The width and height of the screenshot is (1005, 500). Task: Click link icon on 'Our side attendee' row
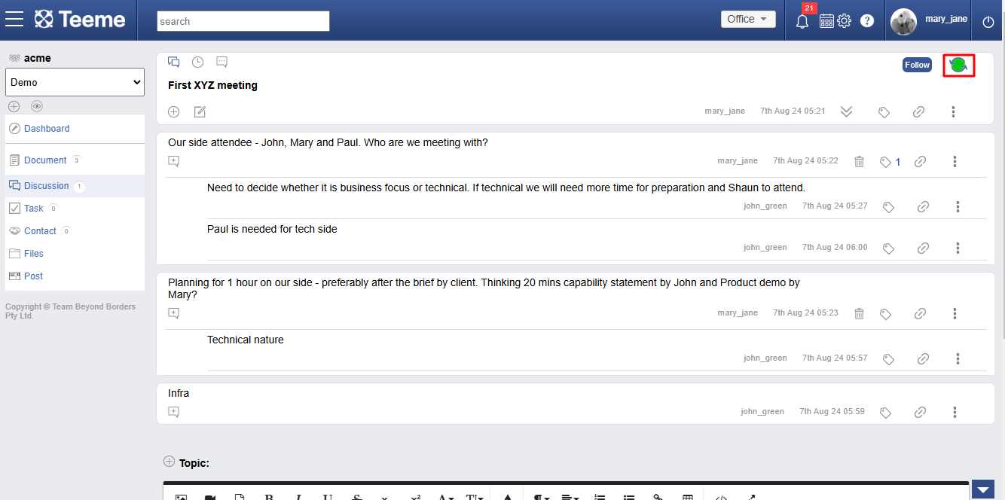[x=921, y=161]
